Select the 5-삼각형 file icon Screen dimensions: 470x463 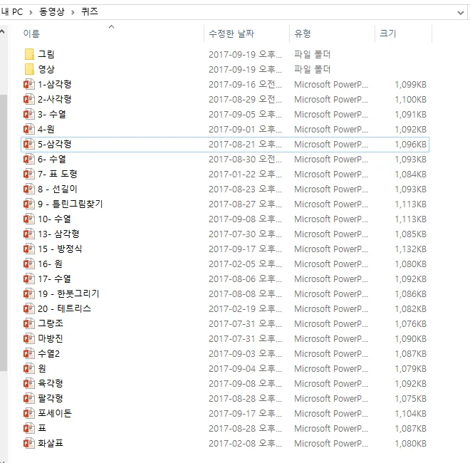pos(29,144)
